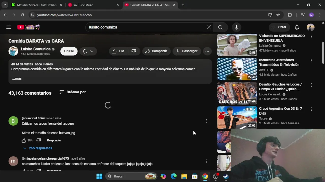Open options for the Desafío: Gauchos vs Locos video

[x=311, y=85]
